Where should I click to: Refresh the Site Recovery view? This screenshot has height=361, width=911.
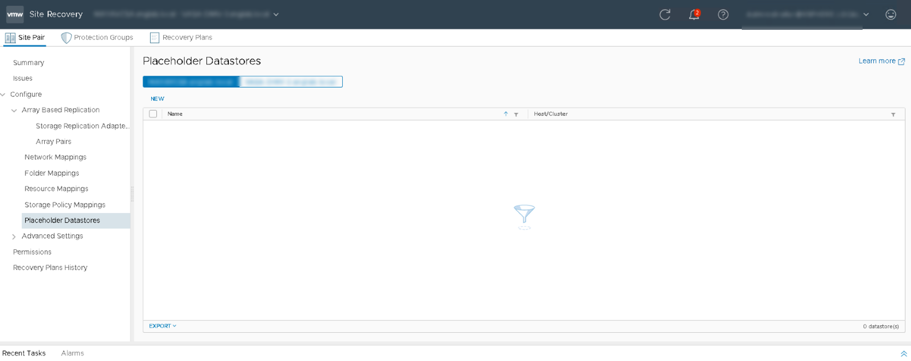coord(665,14)
